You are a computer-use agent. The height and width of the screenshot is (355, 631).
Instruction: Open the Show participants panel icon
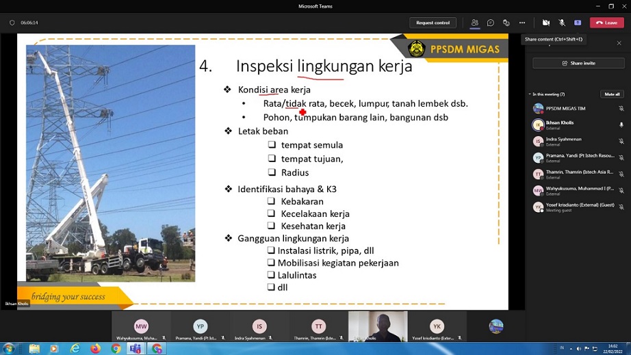tap(475, 23)
